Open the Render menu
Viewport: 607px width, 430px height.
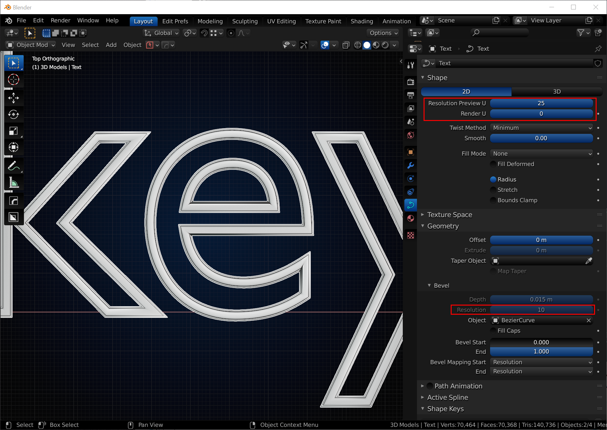(x=60, y=20)
